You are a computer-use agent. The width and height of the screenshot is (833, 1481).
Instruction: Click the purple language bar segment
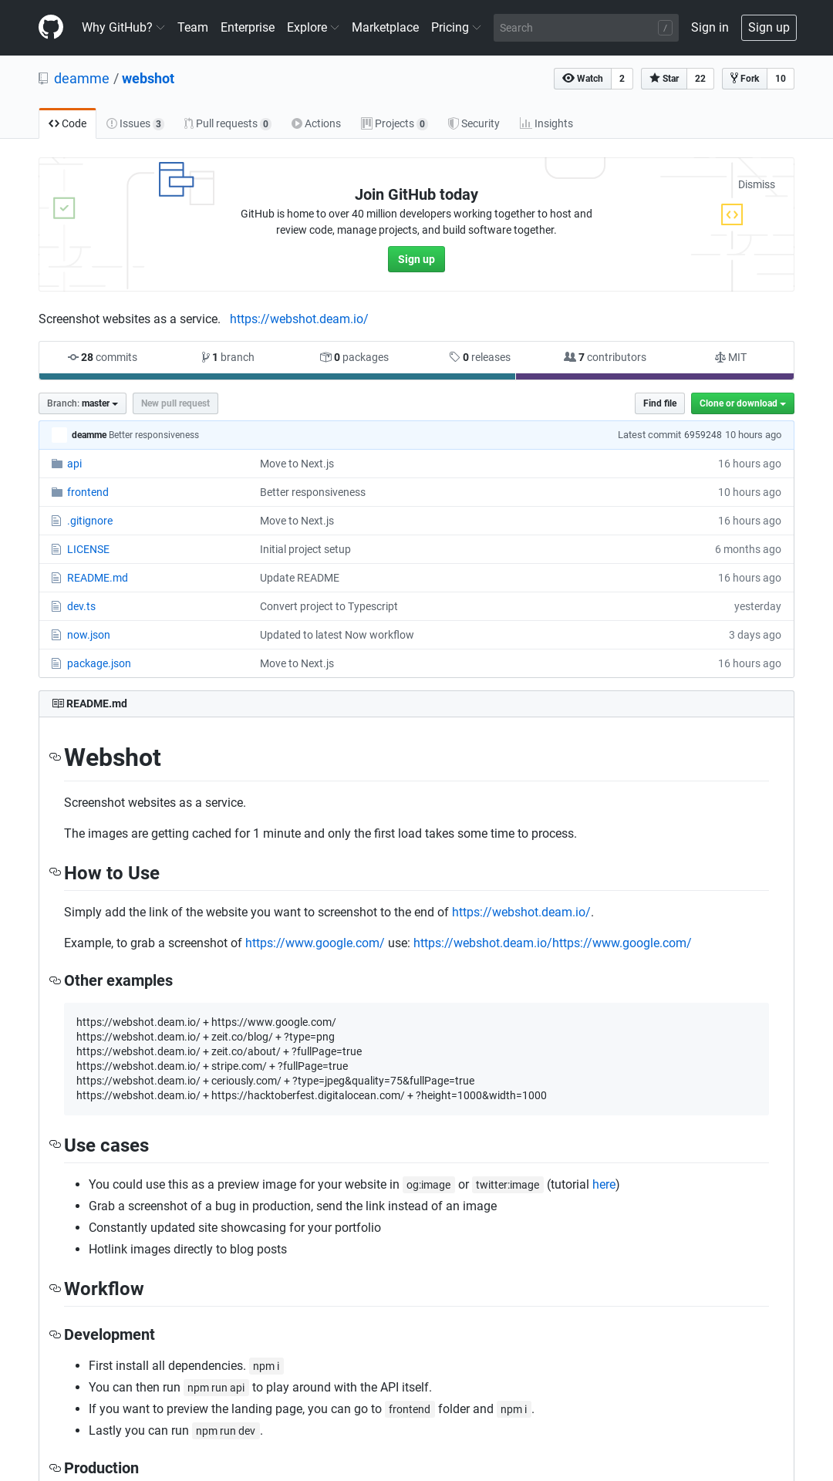[655, 376]
